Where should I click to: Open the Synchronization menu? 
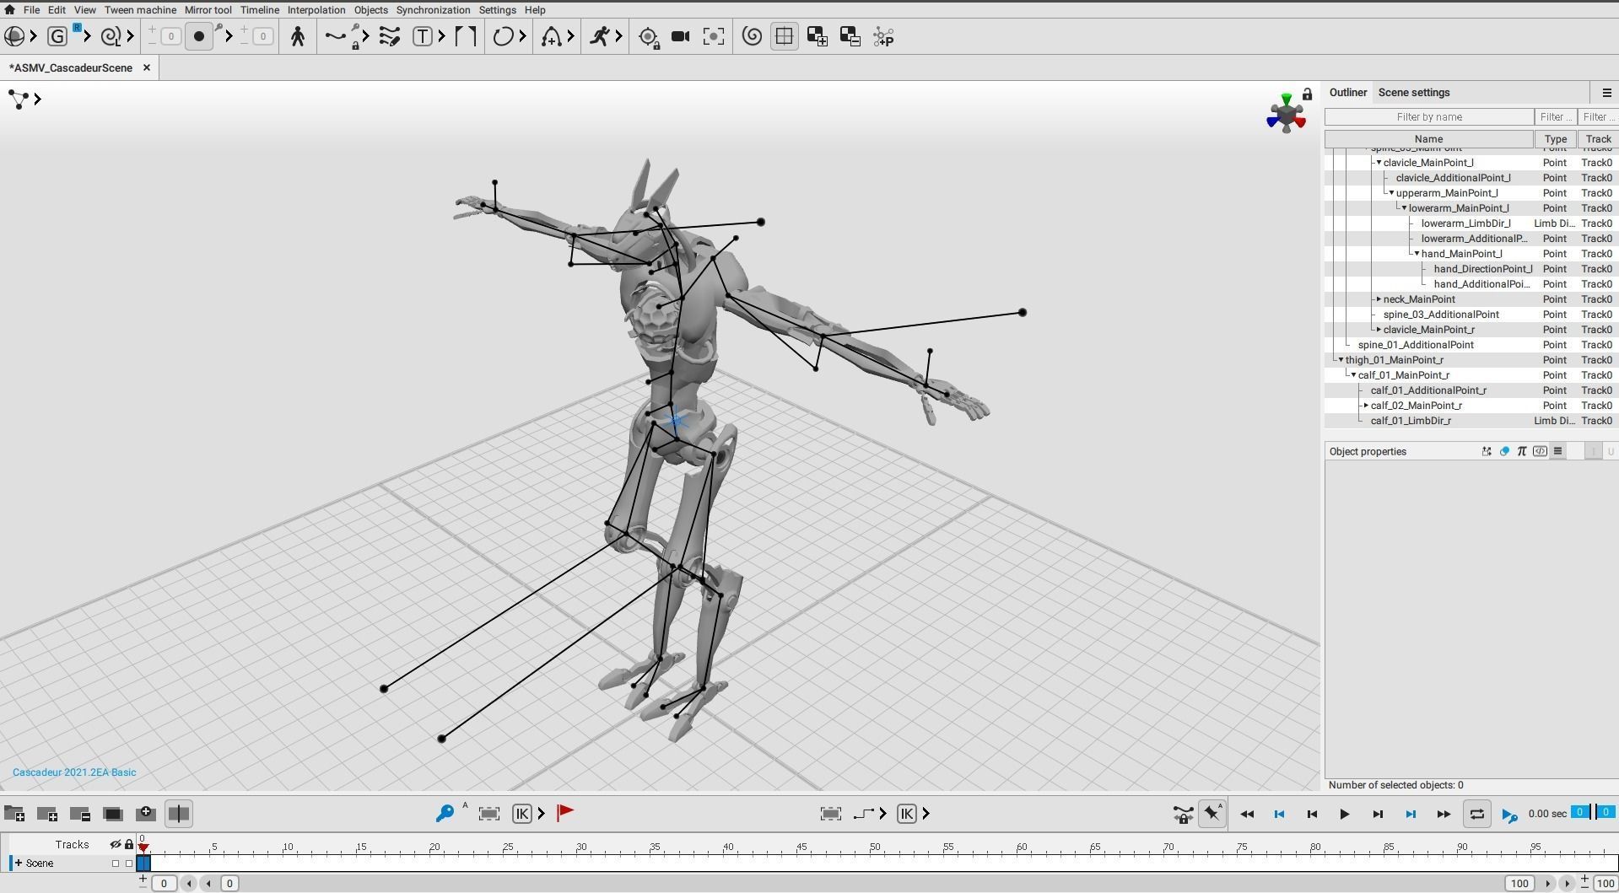(433, 10)
